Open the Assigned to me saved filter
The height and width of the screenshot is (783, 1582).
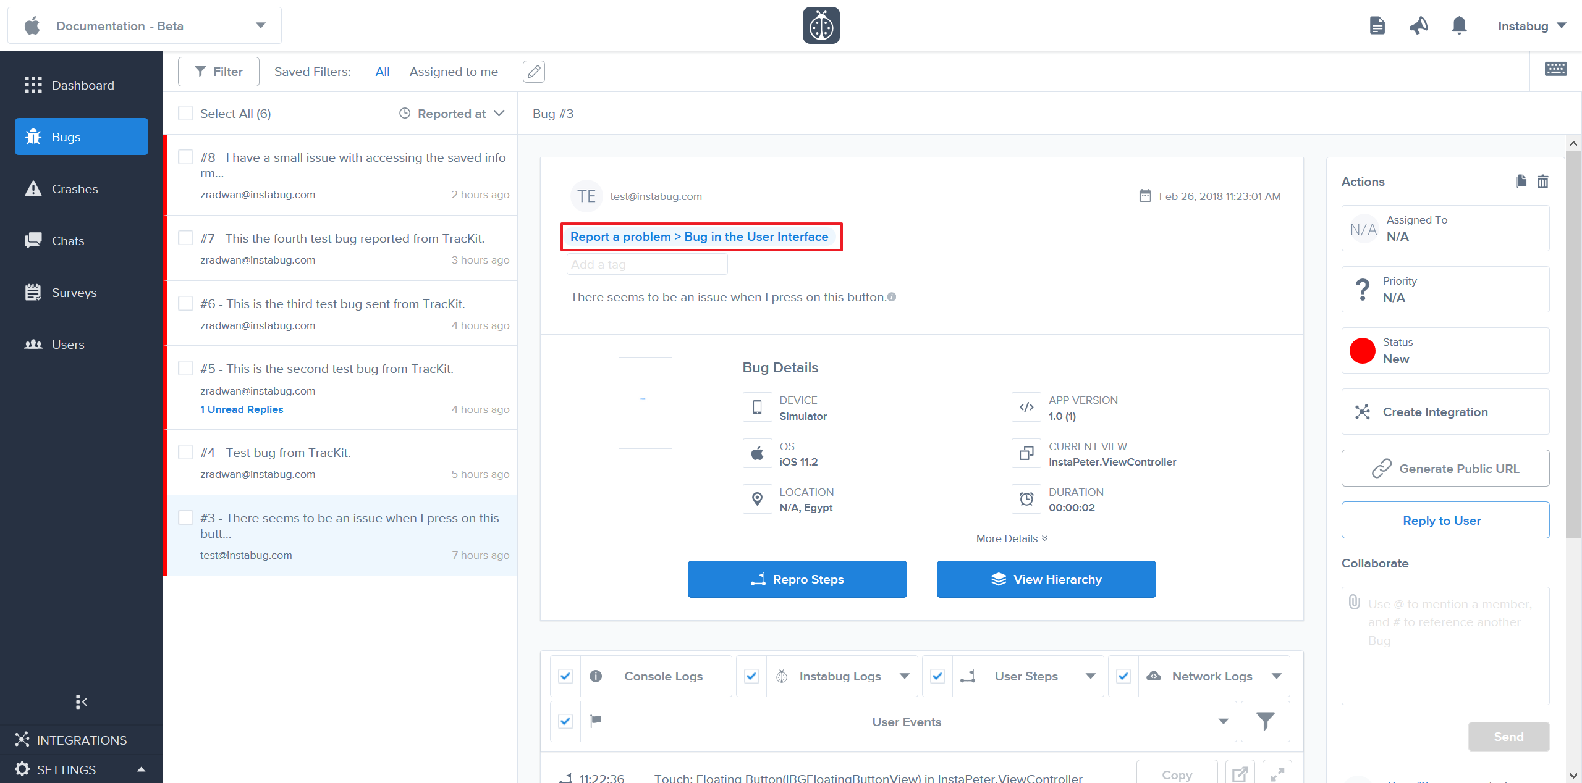click(x=453, y=72)
